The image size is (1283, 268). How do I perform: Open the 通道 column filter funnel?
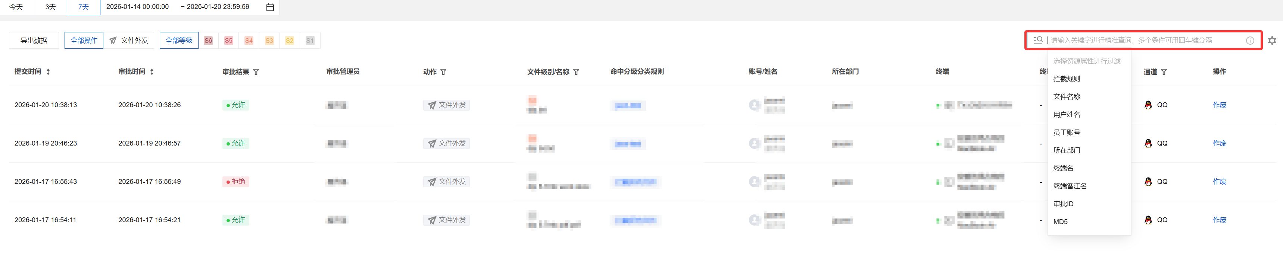(1164, 72)
